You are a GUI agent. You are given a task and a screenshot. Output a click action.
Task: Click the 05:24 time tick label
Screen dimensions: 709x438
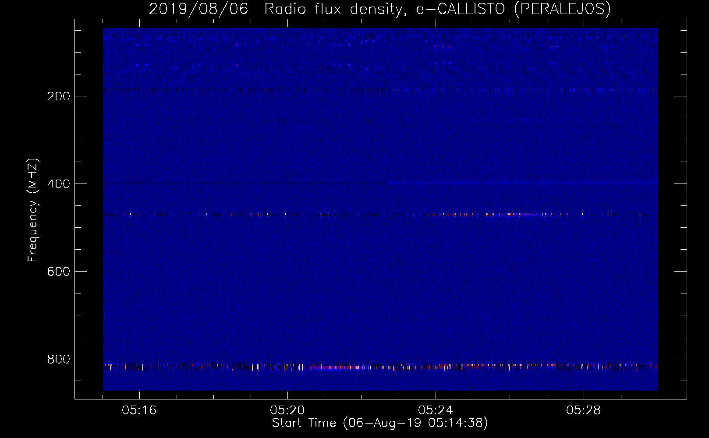[436, 410]
